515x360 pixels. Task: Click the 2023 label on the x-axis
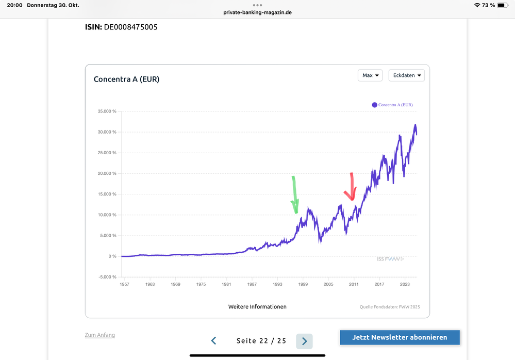click(x=405, y=284)
